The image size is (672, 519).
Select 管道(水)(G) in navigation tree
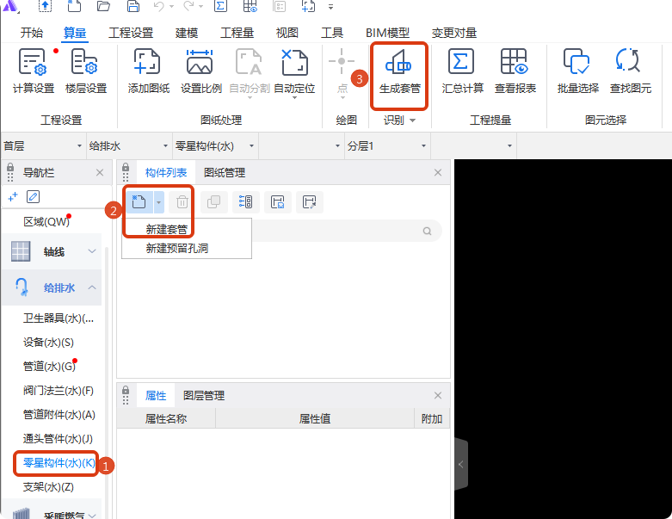tap(49, 366)
